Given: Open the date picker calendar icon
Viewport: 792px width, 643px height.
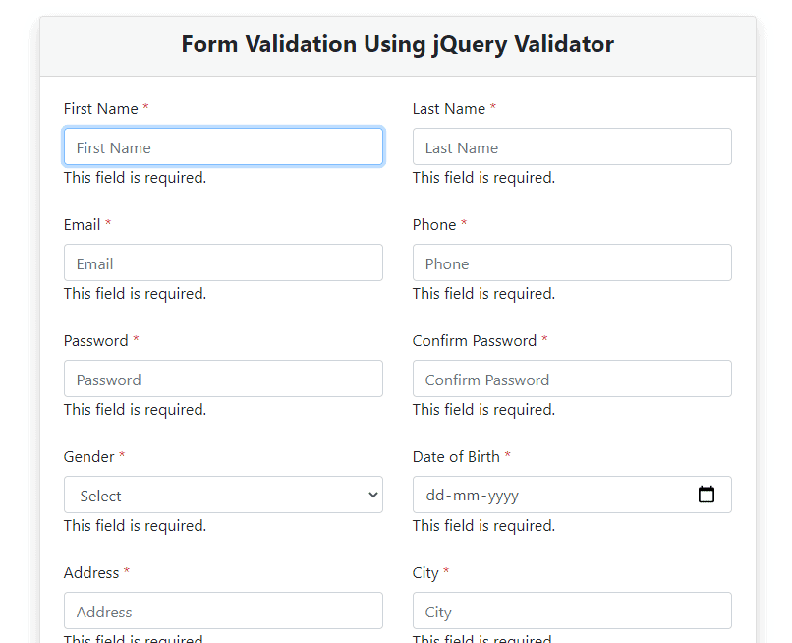Looking at the screenshot, I should tap(707, 495).
